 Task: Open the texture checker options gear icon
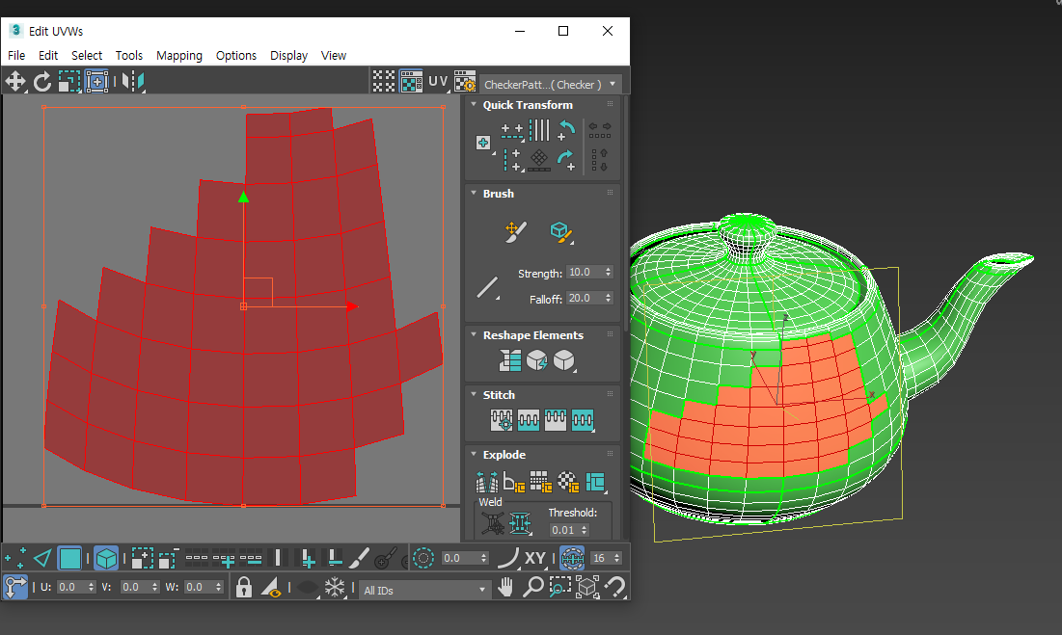465,82
